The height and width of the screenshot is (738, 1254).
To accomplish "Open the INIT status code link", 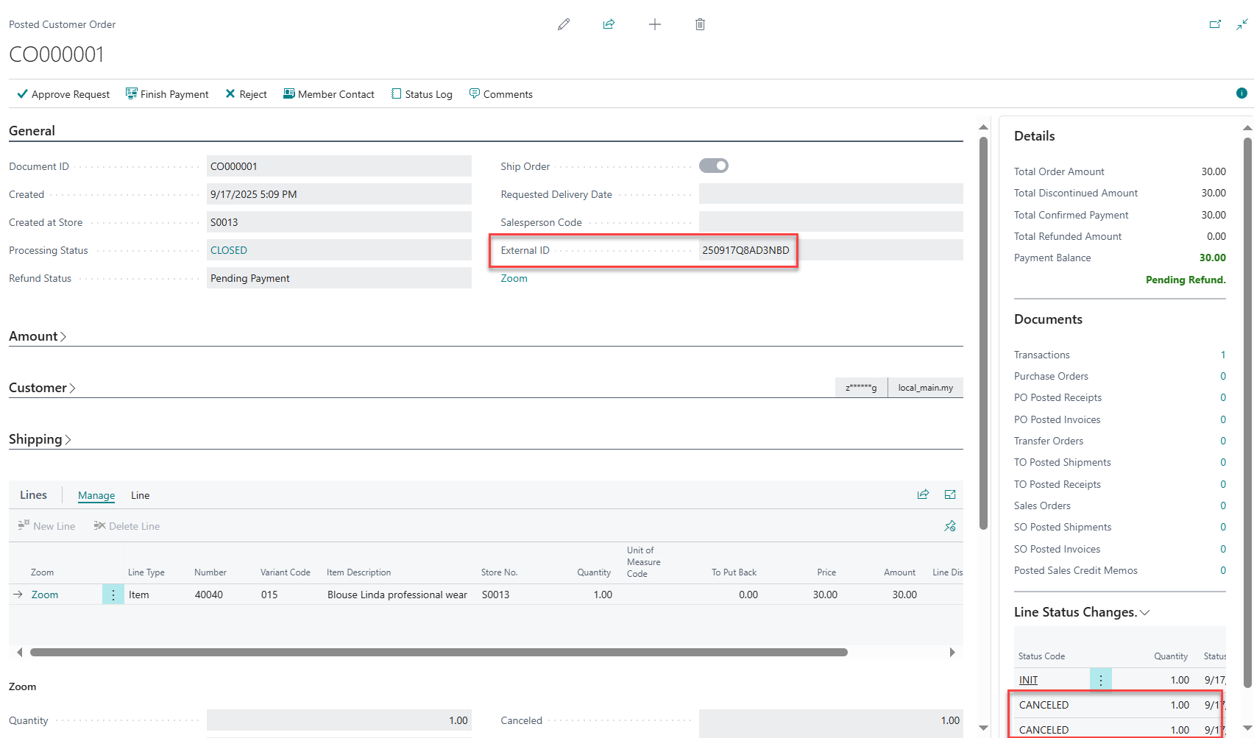I will (1028, 680).
